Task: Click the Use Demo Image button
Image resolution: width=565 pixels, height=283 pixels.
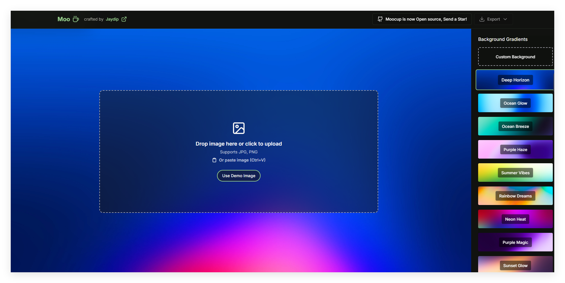Action: coord(239,176)
